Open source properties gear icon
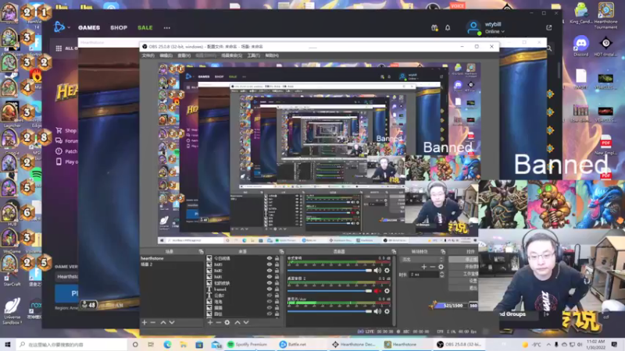The width and height of the screenshot is (625, 351). [227, 322]
